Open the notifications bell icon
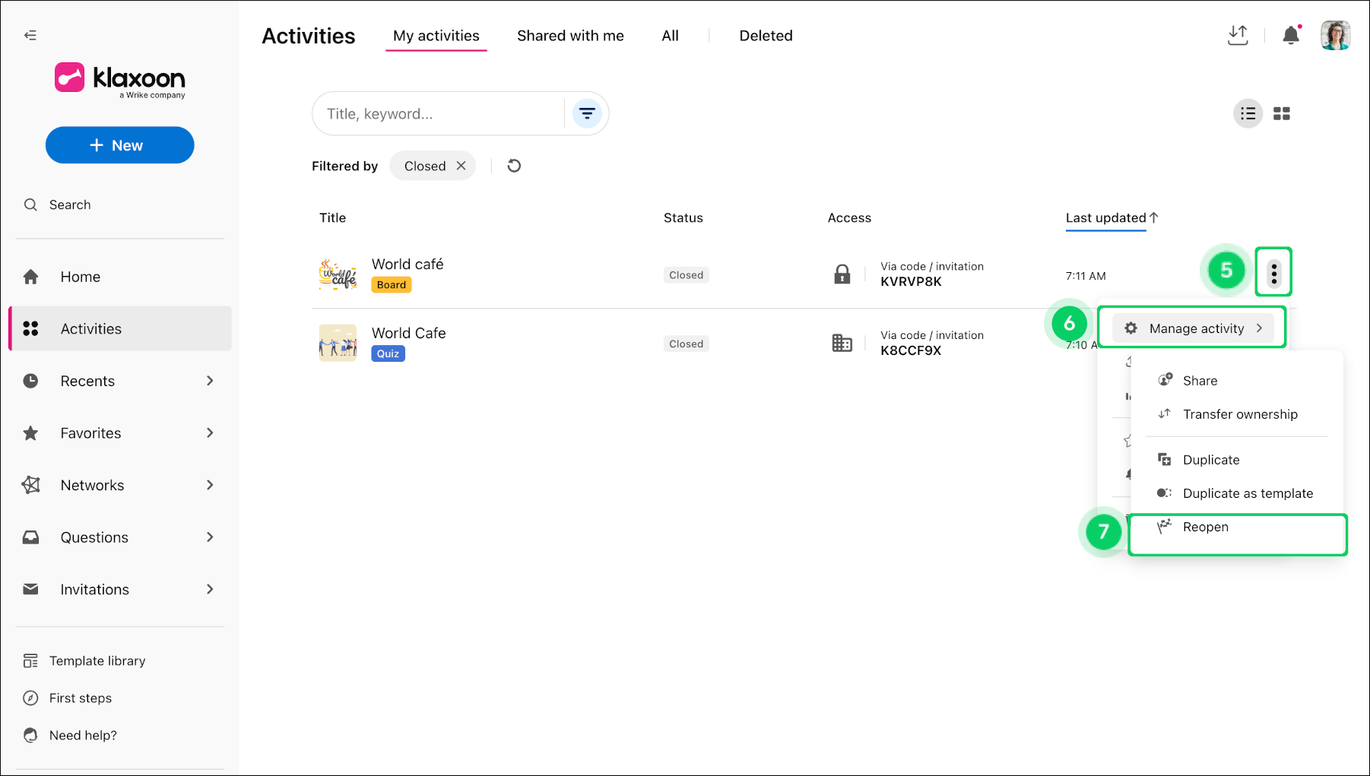 [1290, 35]
